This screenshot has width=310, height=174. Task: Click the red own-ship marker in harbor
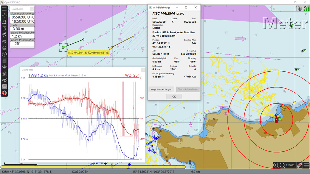277,120
